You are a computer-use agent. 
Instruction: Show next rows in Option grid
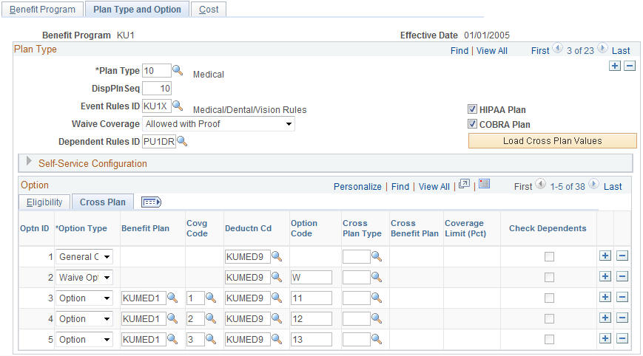[x=594, y=184]
